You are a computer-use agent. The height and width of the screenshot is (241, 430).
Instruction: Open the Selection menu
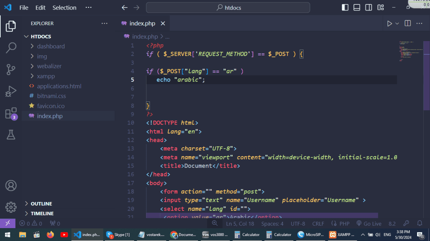tap(65, 7)
